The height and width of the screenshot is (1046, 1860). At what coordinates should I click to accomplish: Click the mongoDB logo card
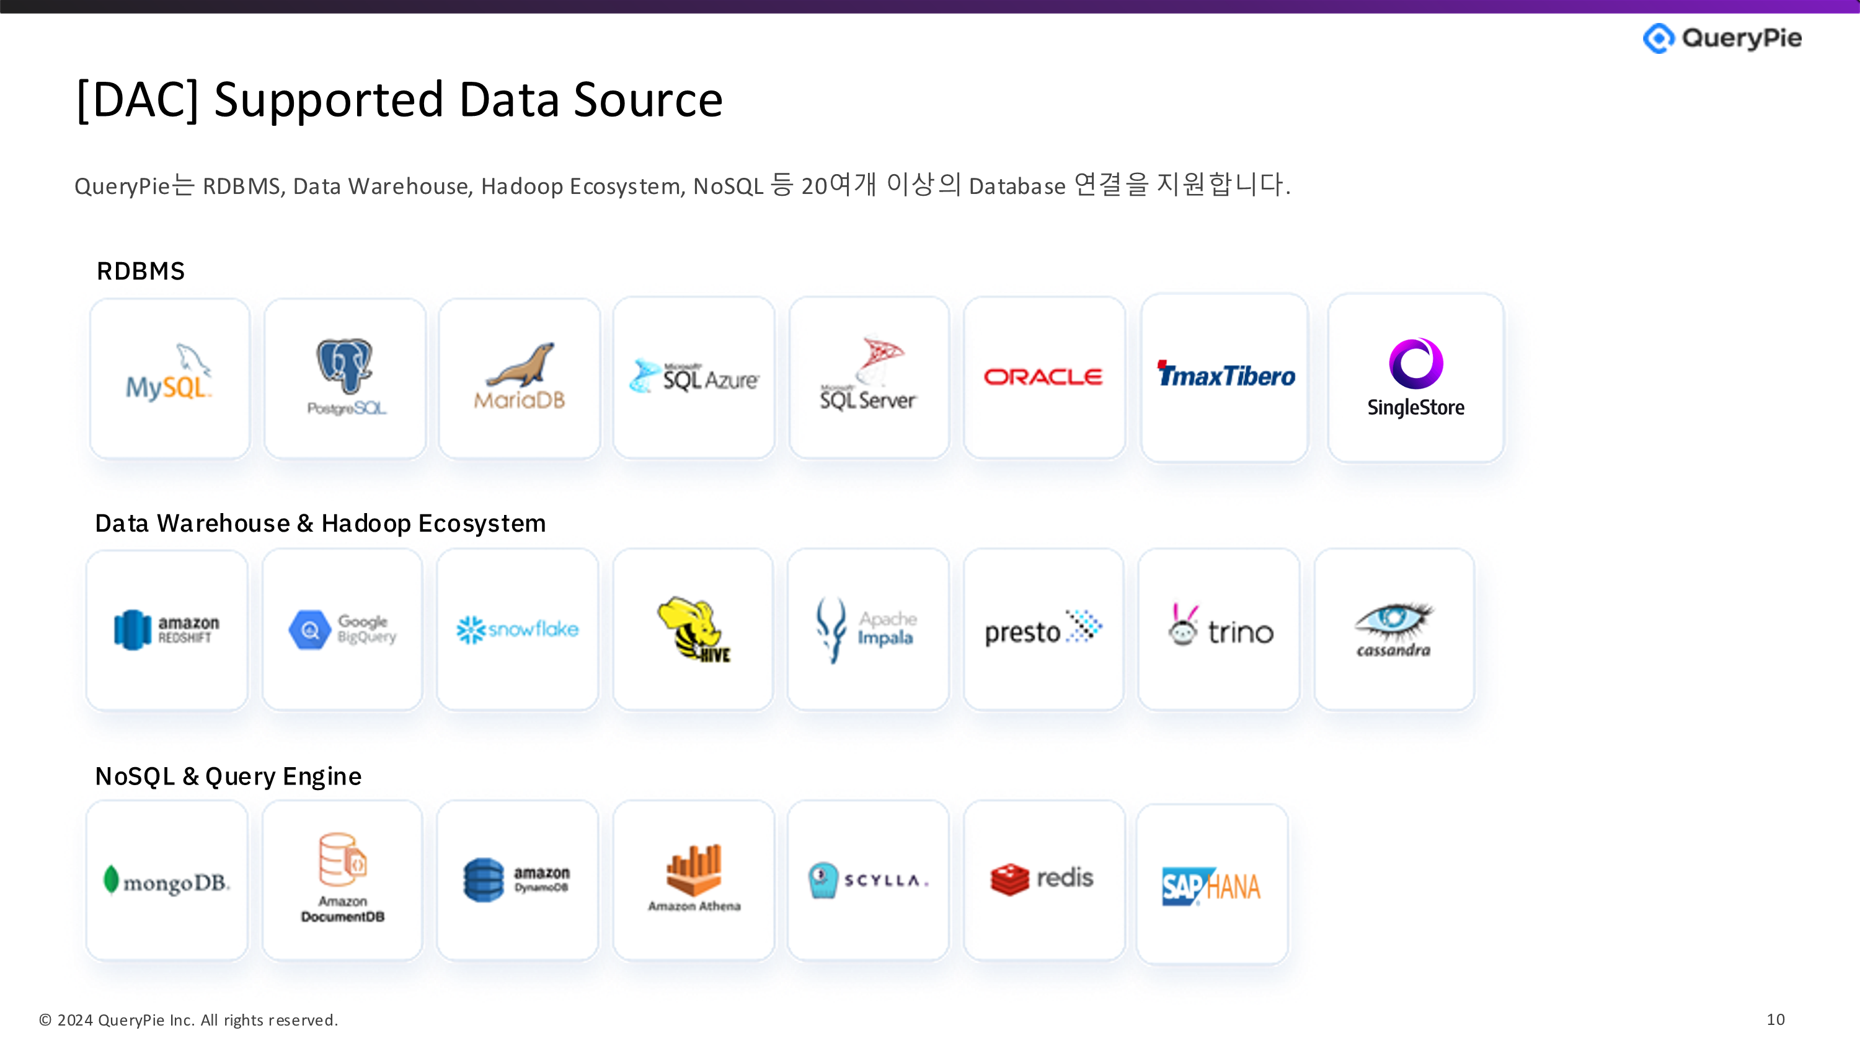click(x=167, y=881)
